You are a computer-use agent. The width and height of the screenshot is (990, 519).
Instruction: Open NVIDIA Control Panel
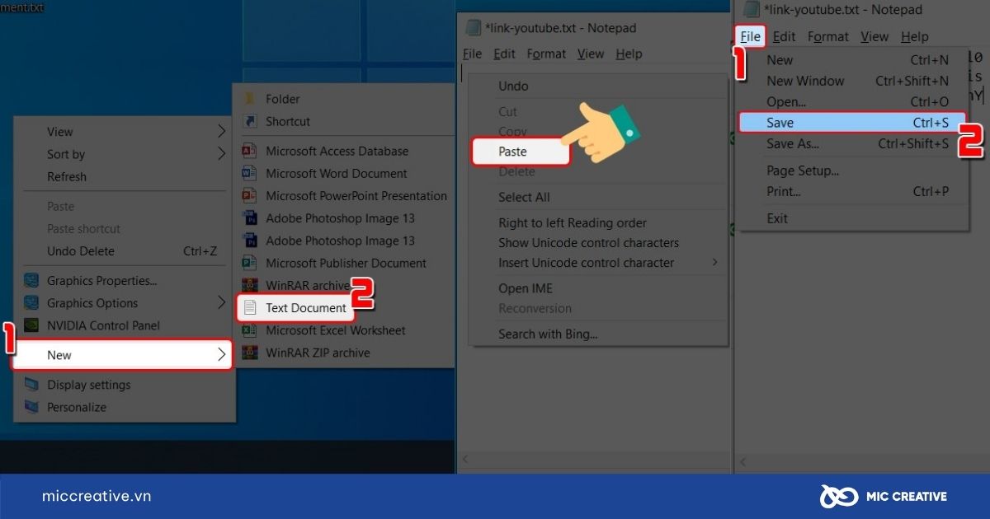[x=105, y=325]
